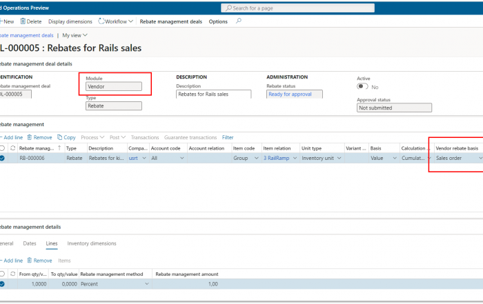Open the Rebate management deals menu
Viewport: 483px width, 304px height.
[x=171, y=21]
